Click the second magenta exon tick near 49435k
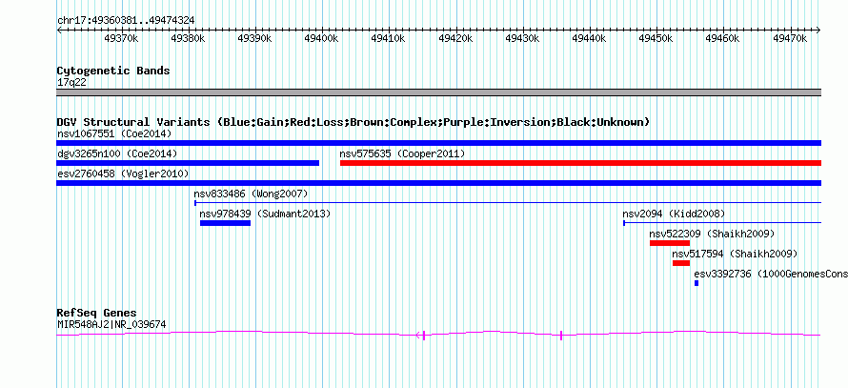This screenshot has height=388, width=848. [561, 335]
